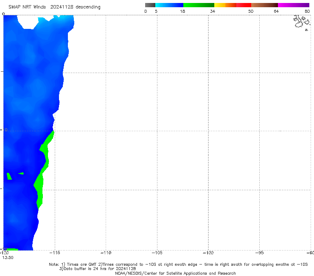Click the yellow-orange-red segment of the colorbar

pos(233,5)
